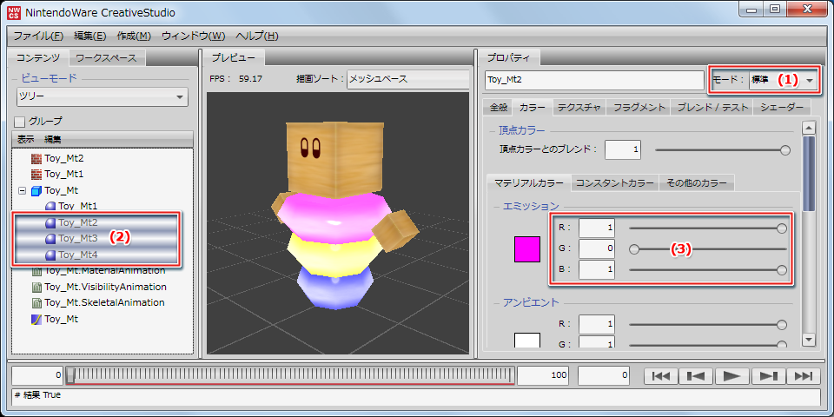Image resolution: width=834 pixels, height=417 pixels.
Task: Select the Toy_Mt model cube icon
Action: click(x=36, y=190)
